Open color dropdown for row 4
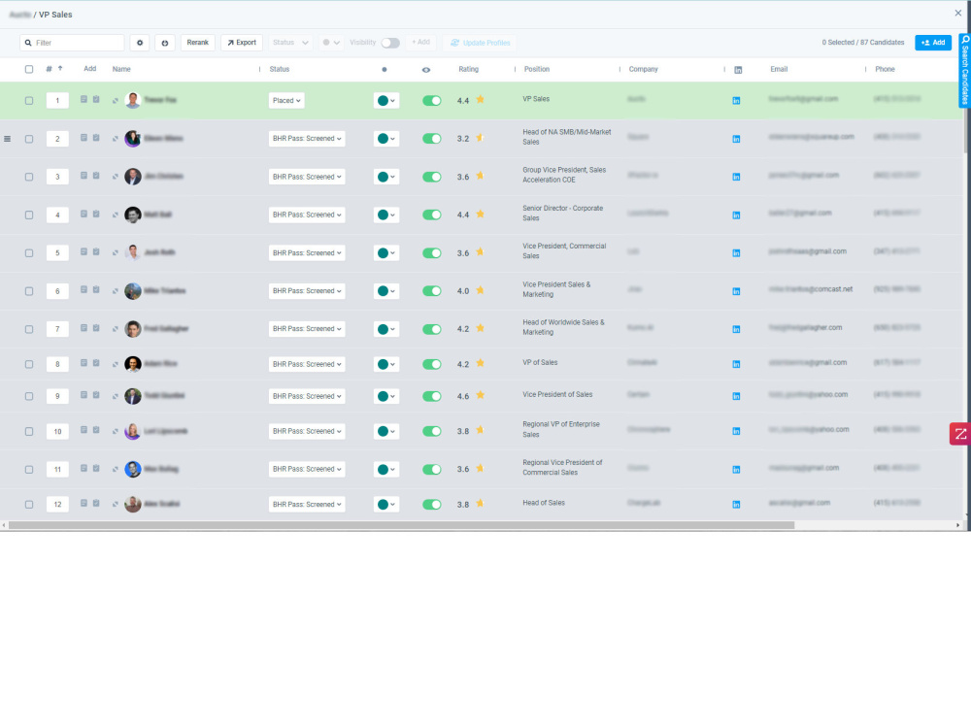The height and width of the screenshot is (728, 971). tap(386, 215)
